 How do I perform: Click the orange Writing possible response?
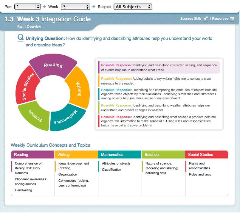coord(159,81)
